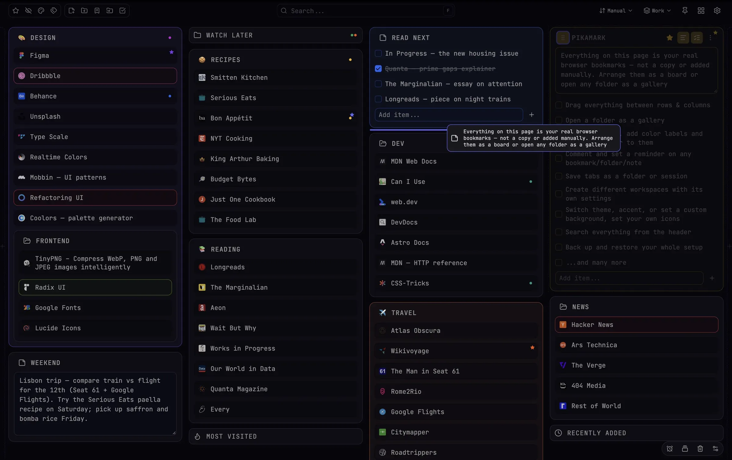Click the green color label on CSS-Tricks
The width and height of the screenshot is (732, 460).
tap(531, 283)
